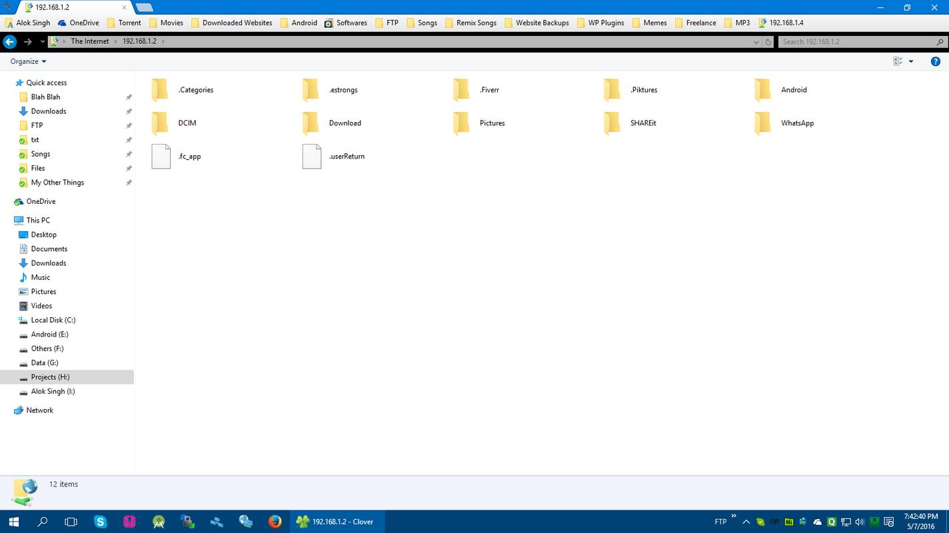Open a new Clover tab
The height and width of the screenshot is (533, 949).
click(x=144, y=7)
